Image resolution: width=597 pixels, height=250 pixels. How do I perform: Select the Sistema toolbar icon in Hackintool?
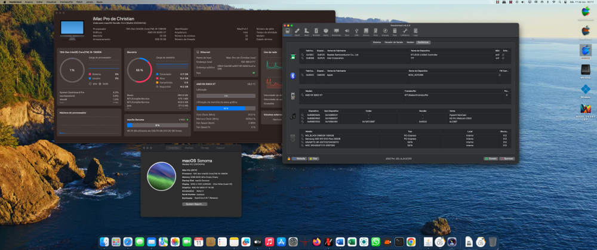(x=288, y=32)
